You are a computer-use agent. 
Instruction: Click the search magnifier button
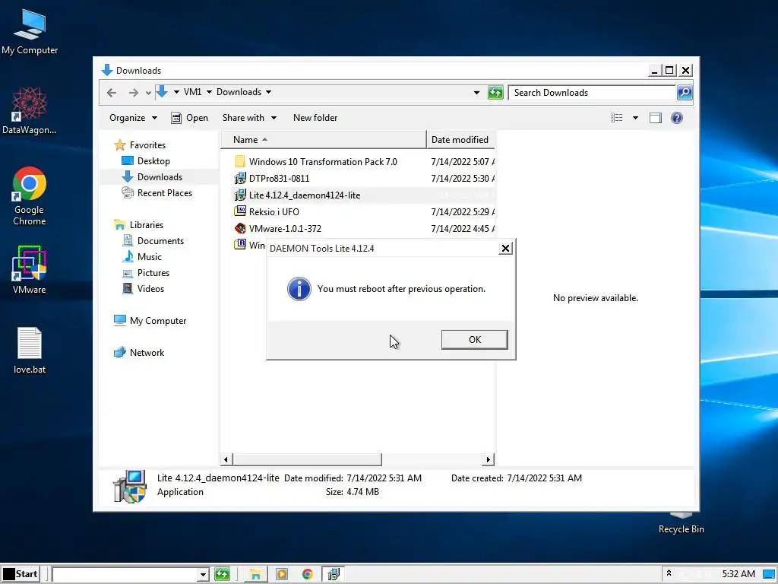tap(685, 92)
